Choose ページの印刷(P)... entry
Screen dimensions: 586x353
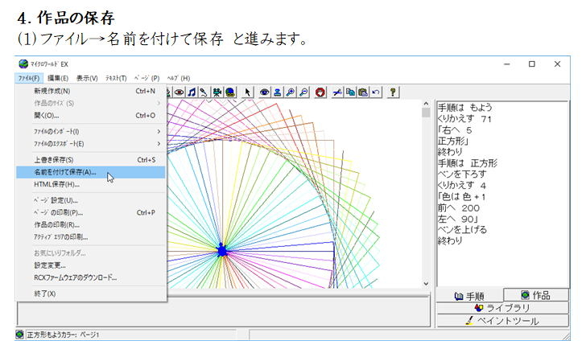(x=91, y=213)
